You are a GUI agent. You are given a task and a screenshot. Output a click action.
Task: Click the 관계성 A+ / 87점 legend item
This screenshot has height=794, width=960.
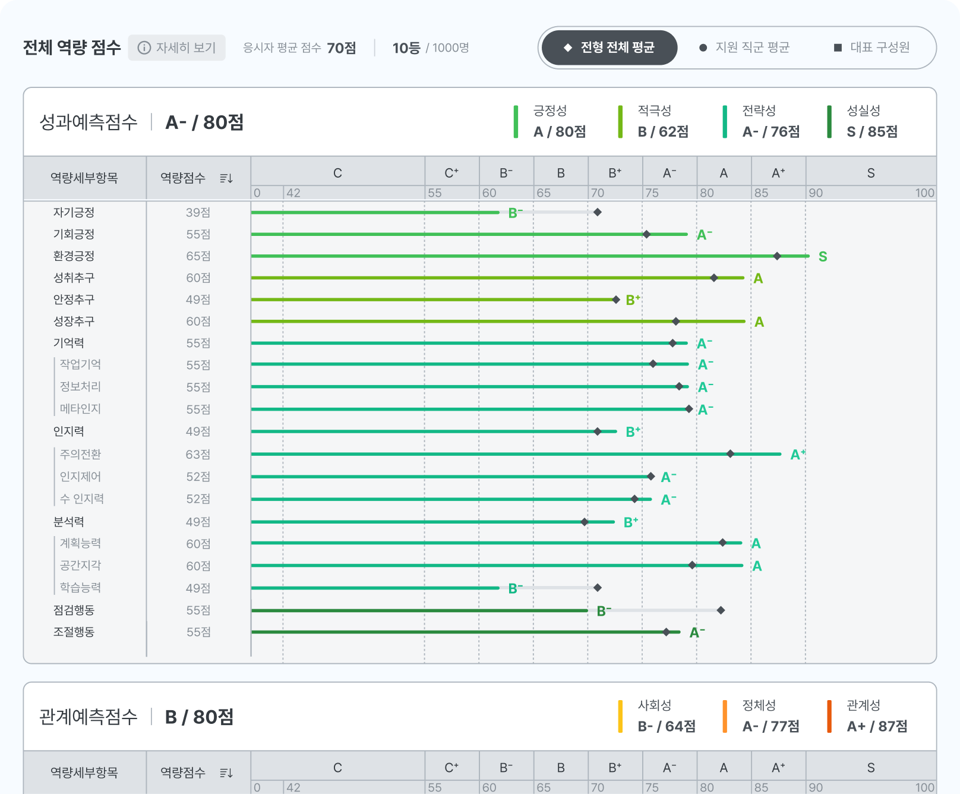(867, 716)
